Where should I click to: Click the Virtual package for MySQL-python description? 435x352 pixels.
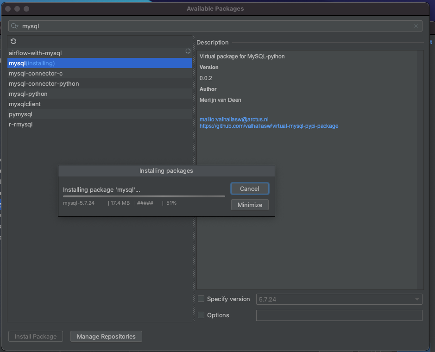pyautogui.click(x=242, y=57)
